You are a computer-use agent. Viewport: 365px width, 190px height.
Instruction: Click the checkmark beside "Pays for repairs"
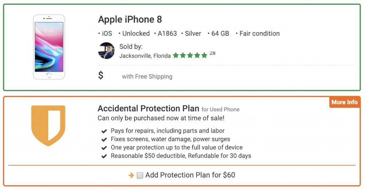coord(104,131)
